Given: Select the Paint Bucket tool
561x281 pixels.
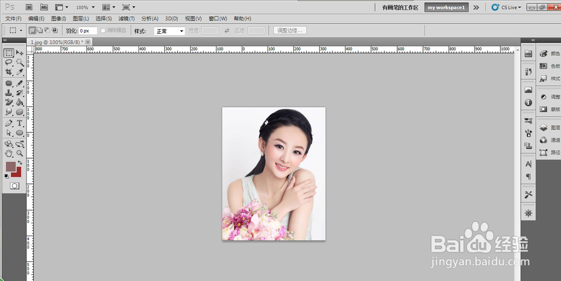Looking at the screenshot, I should tap(20, 102).
